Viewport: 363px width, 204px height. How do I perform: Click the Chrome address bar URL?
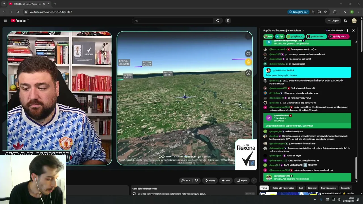(x=51, y=12)
